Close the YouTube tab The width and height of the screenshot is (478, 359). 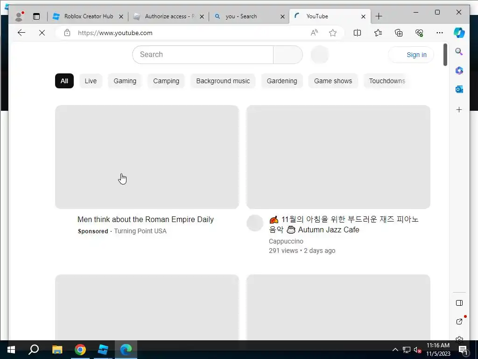point(363,16)
